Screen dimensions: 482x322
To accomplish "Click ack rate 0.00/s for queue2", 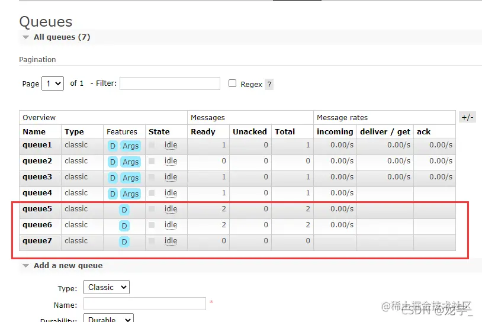I will (441, 161).
